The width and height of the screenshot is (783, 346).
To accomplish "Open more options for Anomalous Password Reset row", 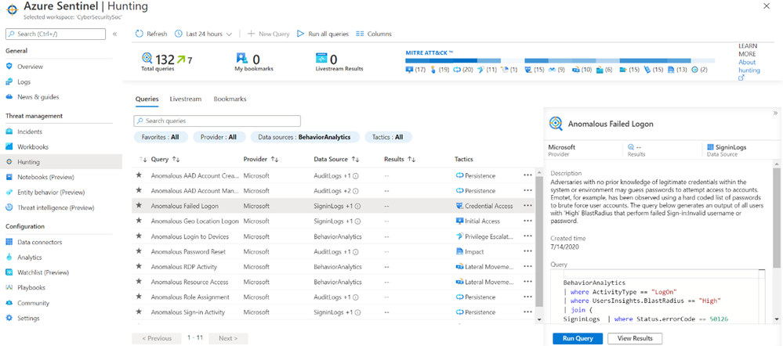I will [x=527, y=251].
